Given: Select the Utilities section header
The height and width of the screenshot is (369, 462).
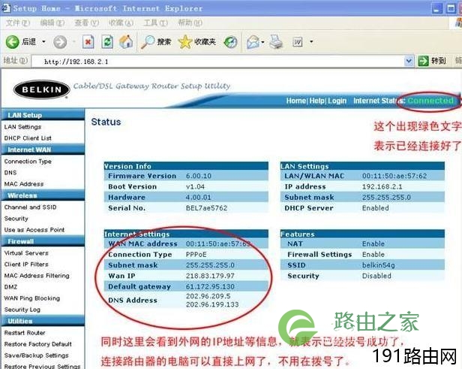Looking at the screenshot, I should click(43, 321).
